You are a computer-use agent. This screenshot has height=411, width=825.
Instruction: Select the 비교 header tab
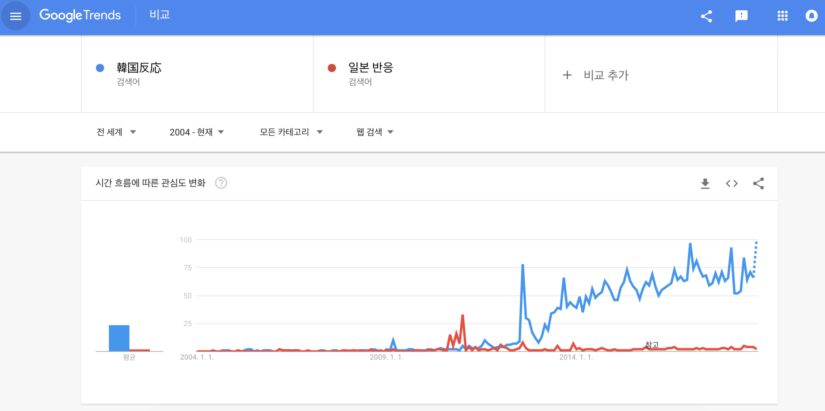click(x=160, y=15)
